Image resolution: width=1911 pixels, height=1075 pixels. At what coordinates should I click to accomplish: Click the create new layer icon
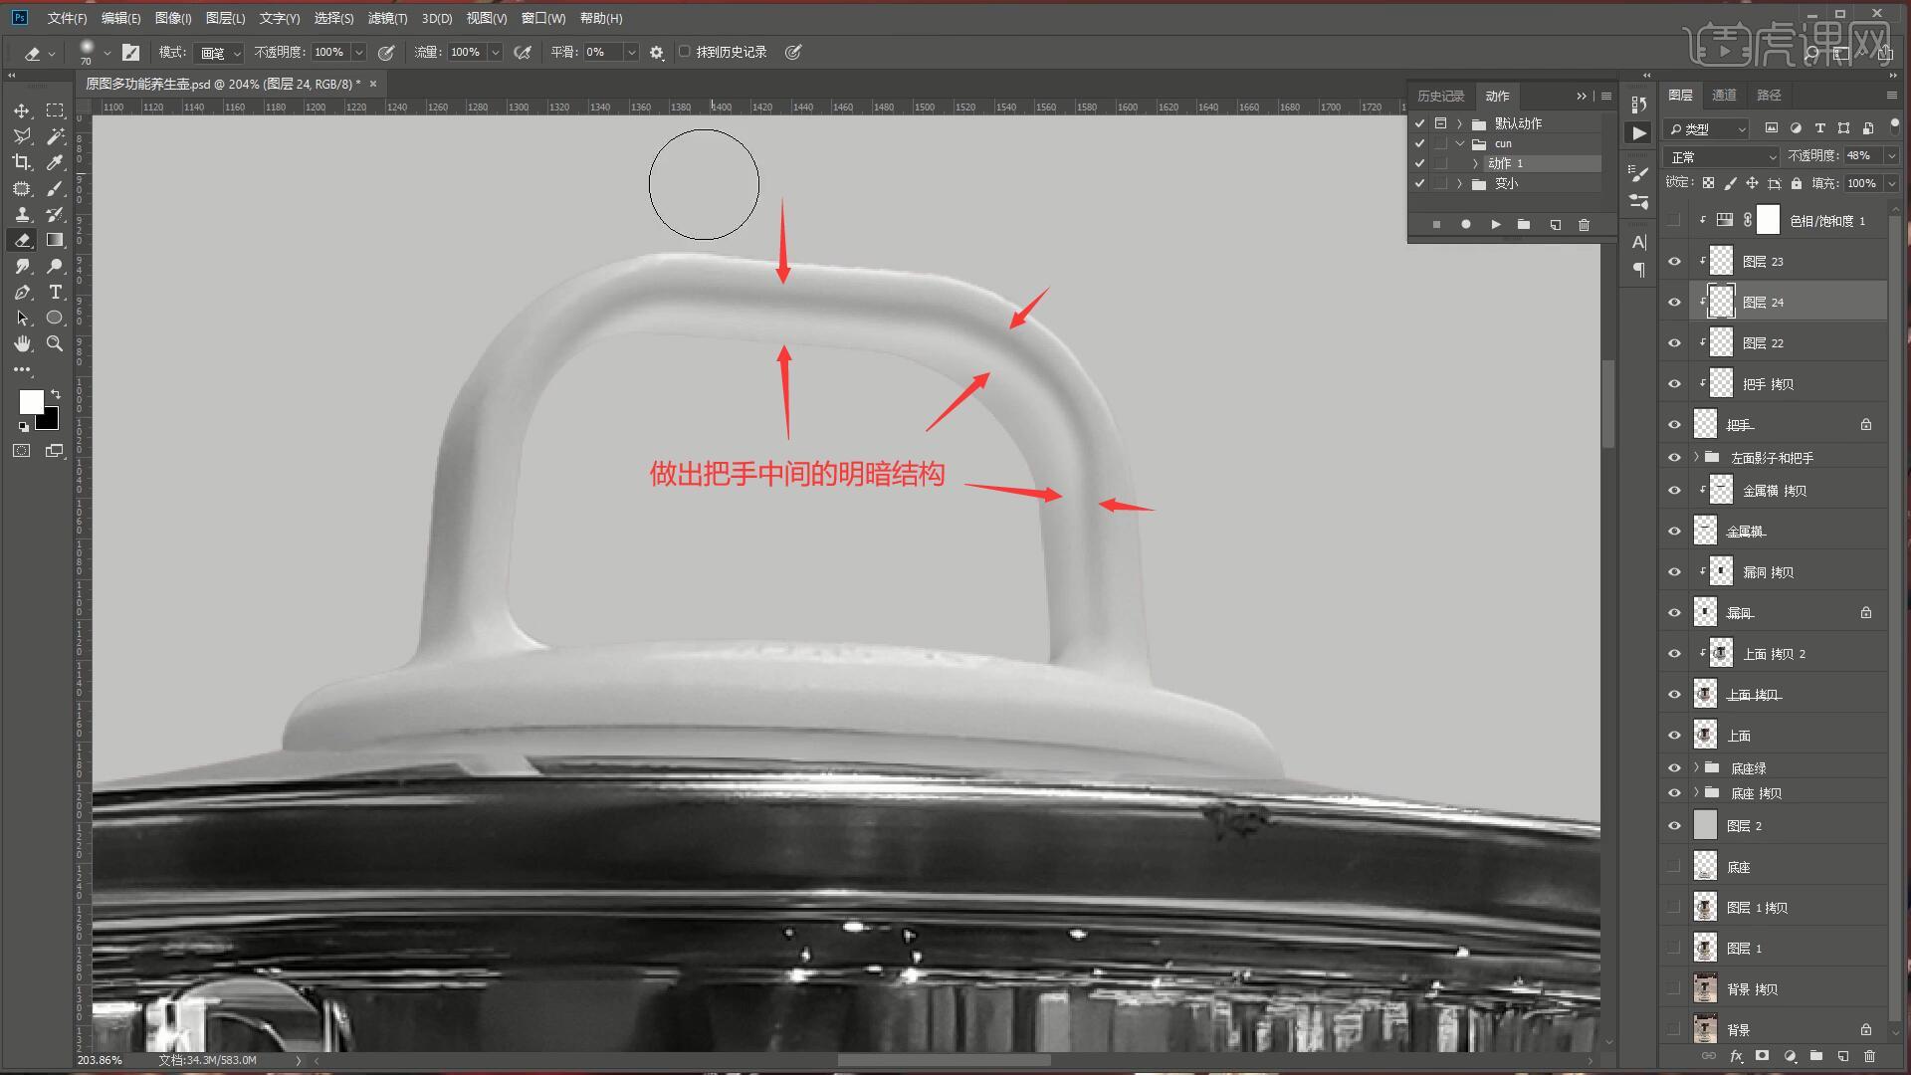(1842, 1056)
